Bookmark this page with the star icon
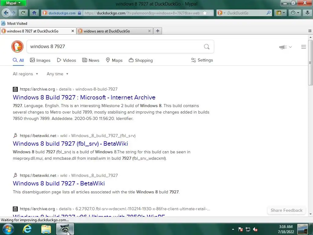The width and height of the screenshot is (313, 235). pos(205,13)
